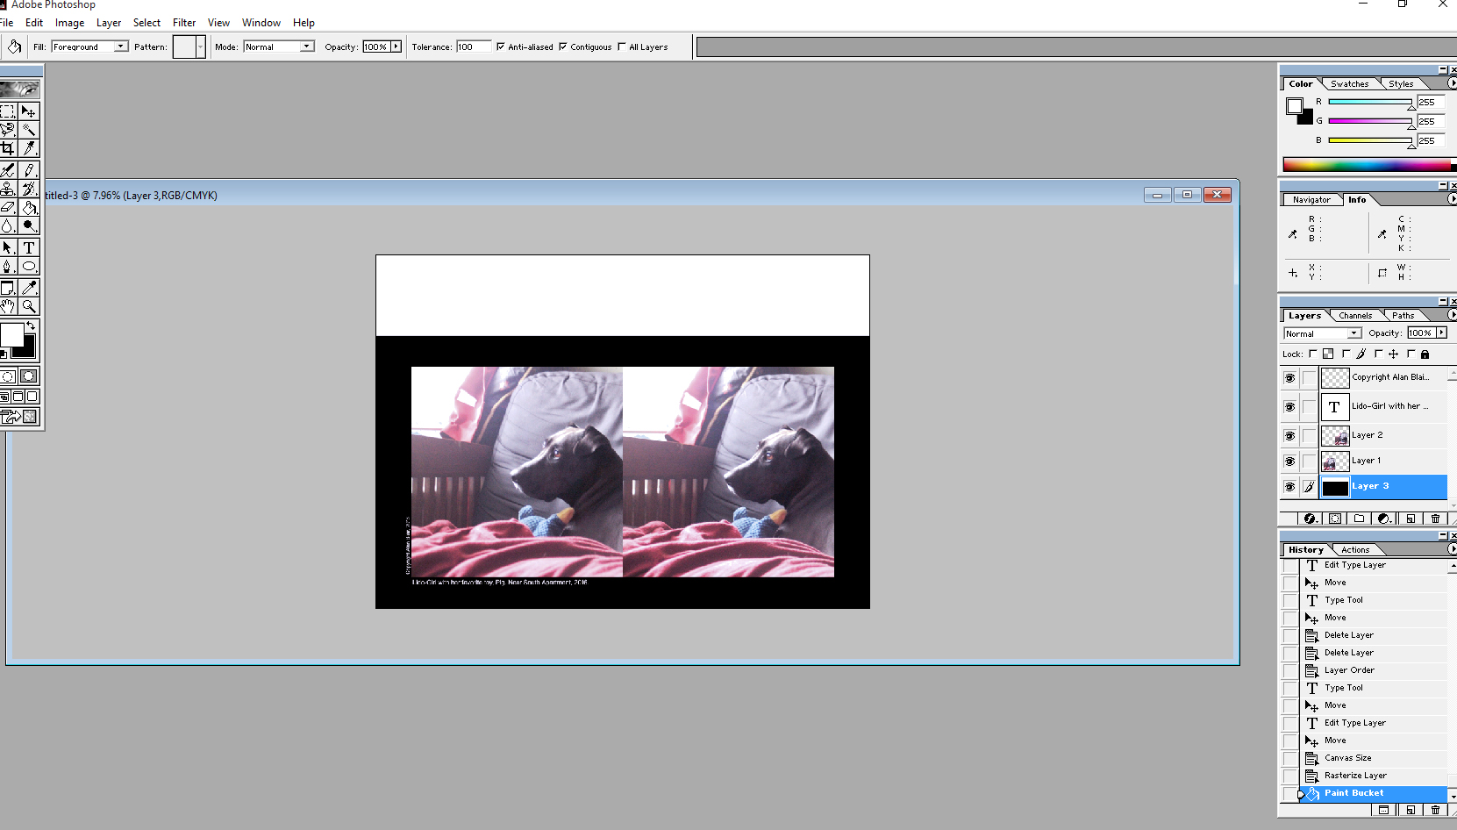Create new fill or adjustment layer
1457x830 pixels.
click(1384, 519)
